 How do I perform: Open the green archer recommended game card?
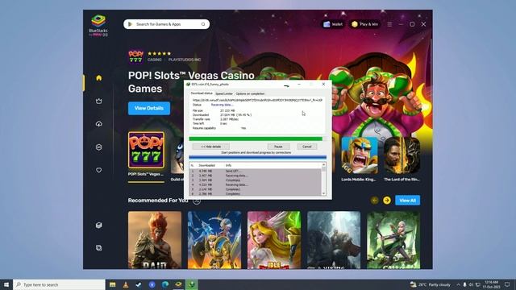tap(393, 240)
